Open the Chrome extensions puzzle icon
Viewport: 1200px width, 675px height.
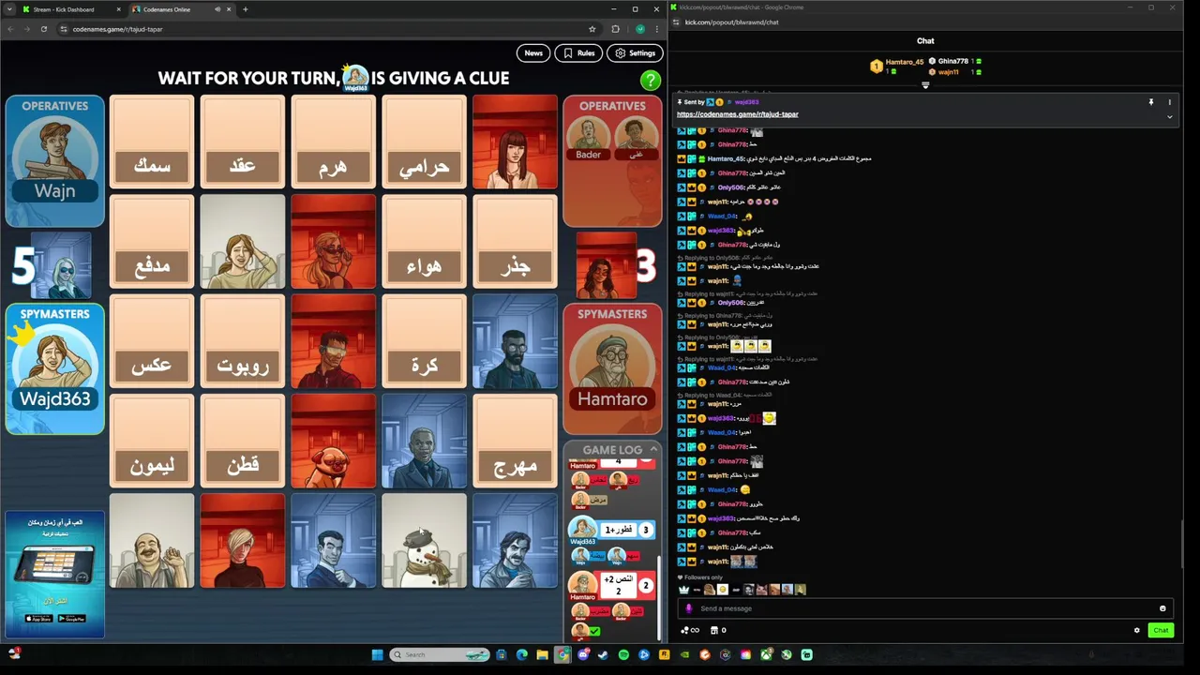[615, 29]
